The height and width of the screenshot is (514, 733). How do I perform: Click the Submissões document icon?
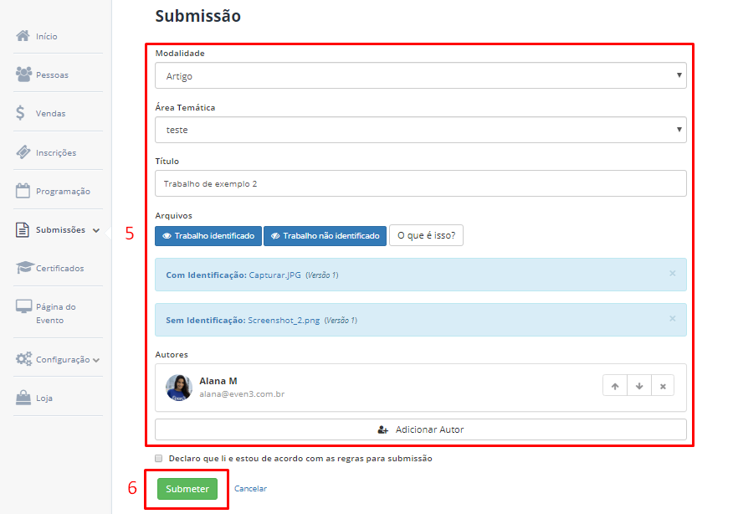pyautogui.click(x=22, y=229)
